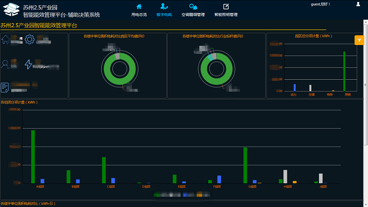Screen dimensions: 368x207
Task: Click the guest greeting text
Action: pos(320,4)
